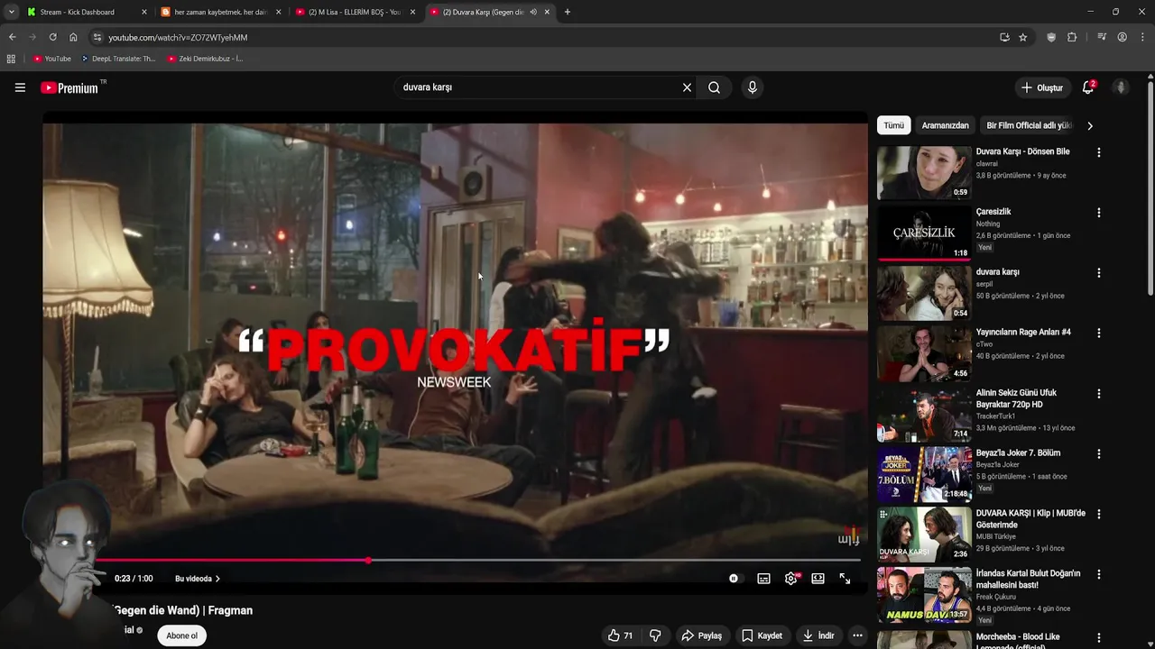Image resolution: width=1155 pixels, height=649 pixels.
Task: Run search with magnifying glass button
Action: pos(714,87)
